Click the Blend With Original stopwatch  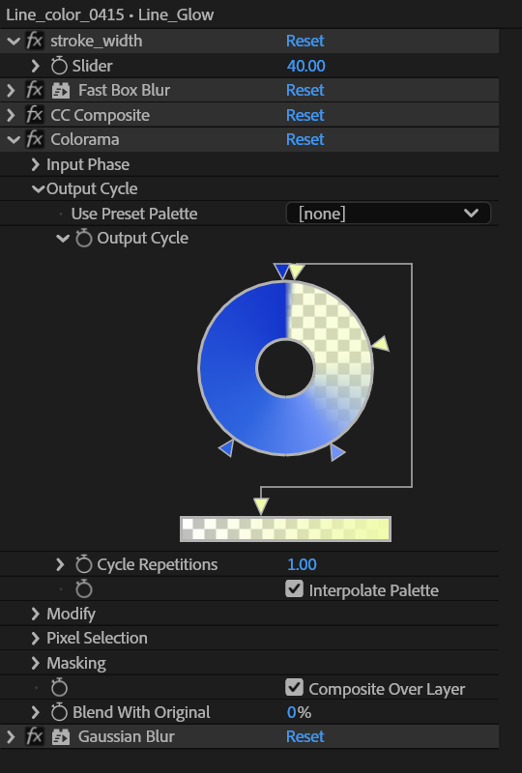(x=59, y=712)
